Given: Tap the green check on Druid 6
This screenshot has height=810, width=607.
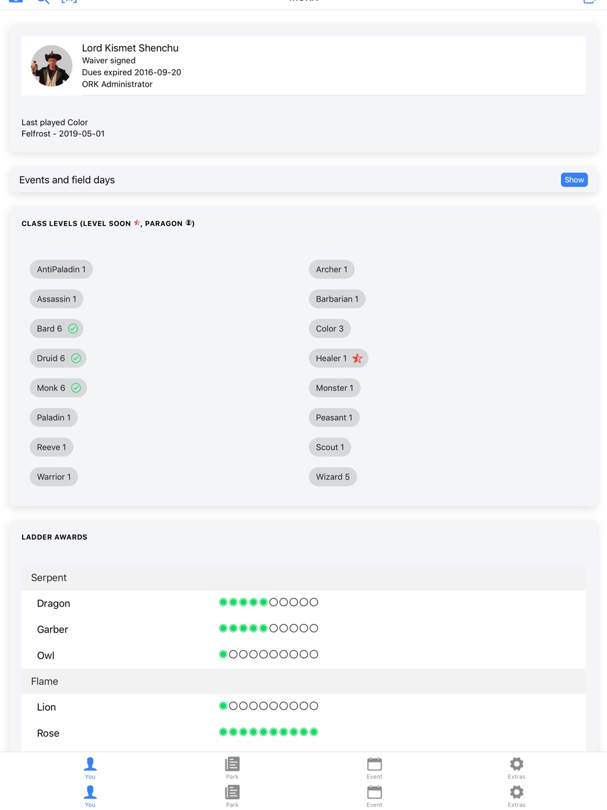Looking at the screenshot, I should 76,358.
